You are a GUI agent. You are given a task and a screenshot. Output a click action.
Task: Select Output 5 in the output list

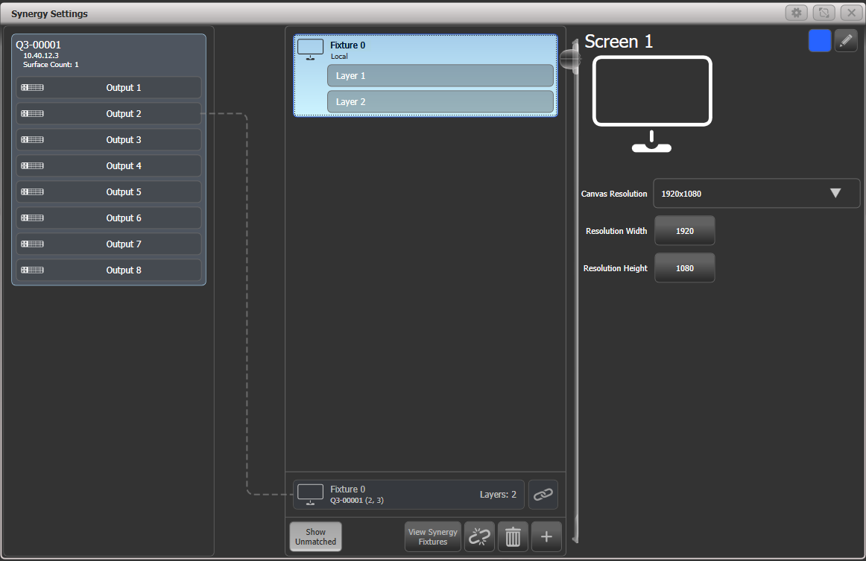pos(108,191)
